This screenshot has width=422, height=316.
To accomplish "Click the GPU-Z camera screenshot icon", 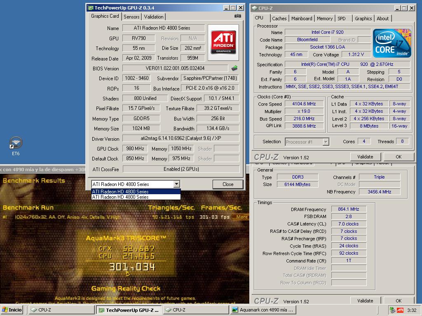I will click(x=237, y=16).
